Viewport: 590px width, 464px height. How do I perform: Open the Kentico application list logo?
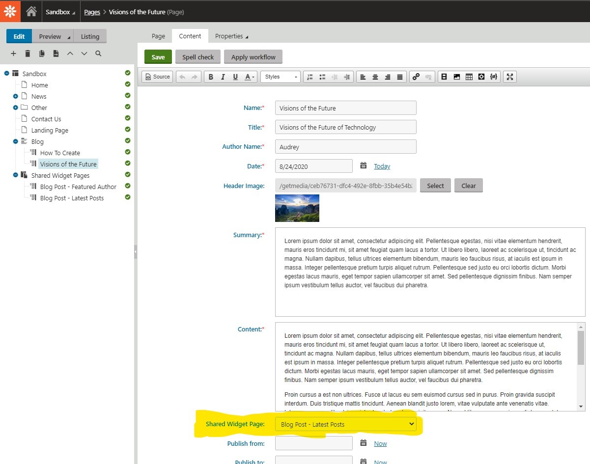point(10,11)
